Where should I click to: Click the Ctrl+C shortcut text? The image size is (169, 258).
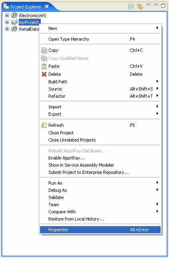click(136, 50)
